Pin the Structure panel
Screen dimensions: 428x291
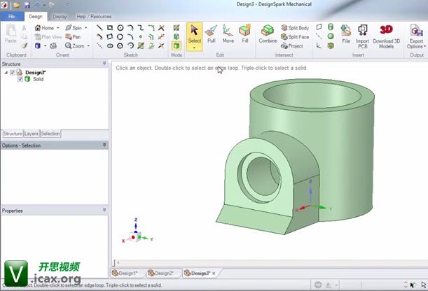click(104, 64)
